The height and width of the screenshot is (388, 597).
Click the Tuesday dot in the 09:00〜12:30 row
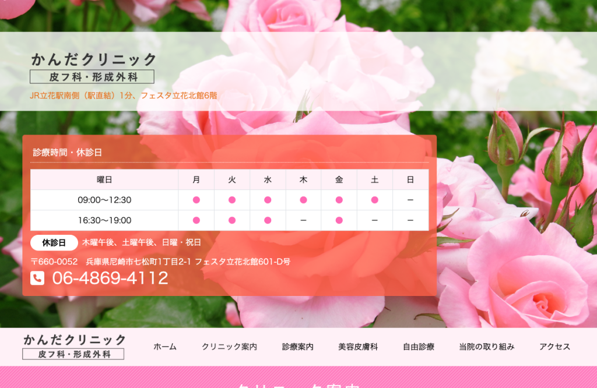click(x=232, y=200)
